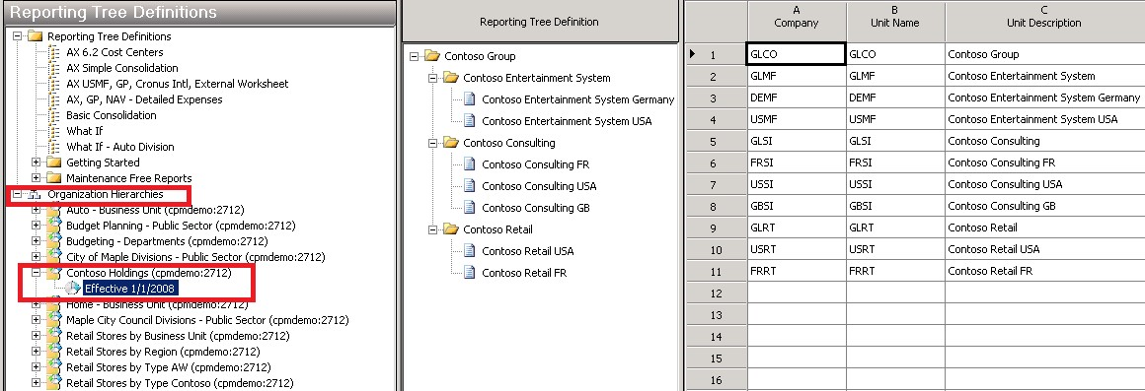
Task: Expand the Getting Started folder
Action: tap(36, 163)
